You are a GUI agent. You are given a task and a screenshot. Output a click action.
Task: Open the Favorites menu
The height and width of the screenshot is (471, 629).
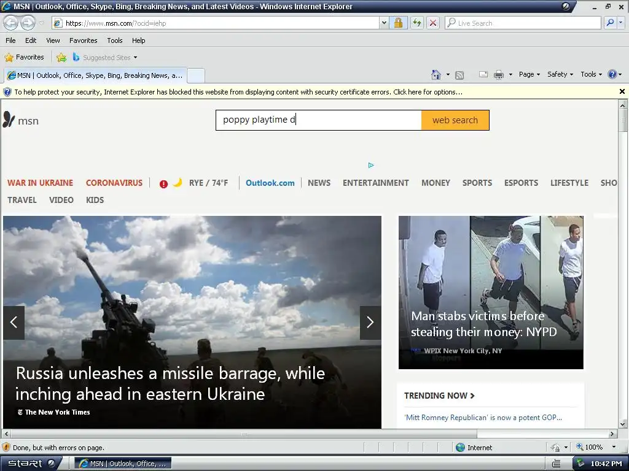[83, 40]
